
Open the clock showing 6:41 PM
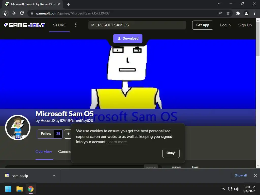point(249,189)
